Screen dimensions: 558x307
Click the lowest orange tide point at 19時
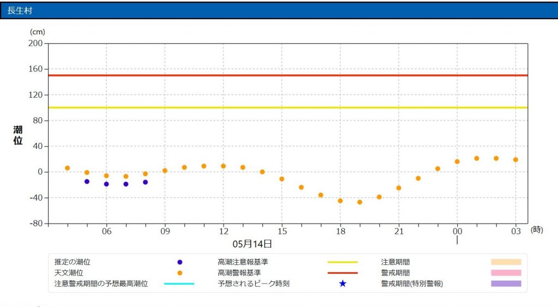click(360, 202)
